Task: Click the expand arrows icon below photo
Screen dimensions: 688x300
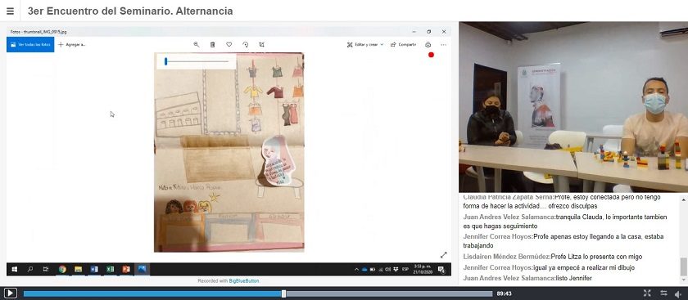Action: (444, 255)
